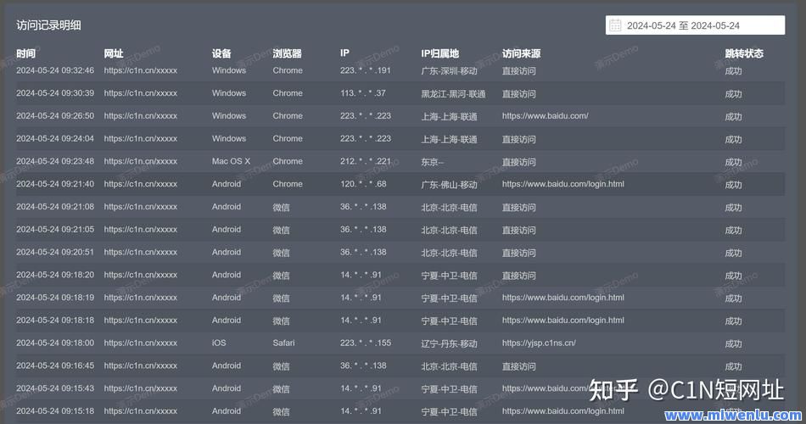The width and height of the screenshot is (806, 424).
Task: Open baidu login.html source in 09:18:18 row
Action: pyautogui.click(x=563, y=320)
